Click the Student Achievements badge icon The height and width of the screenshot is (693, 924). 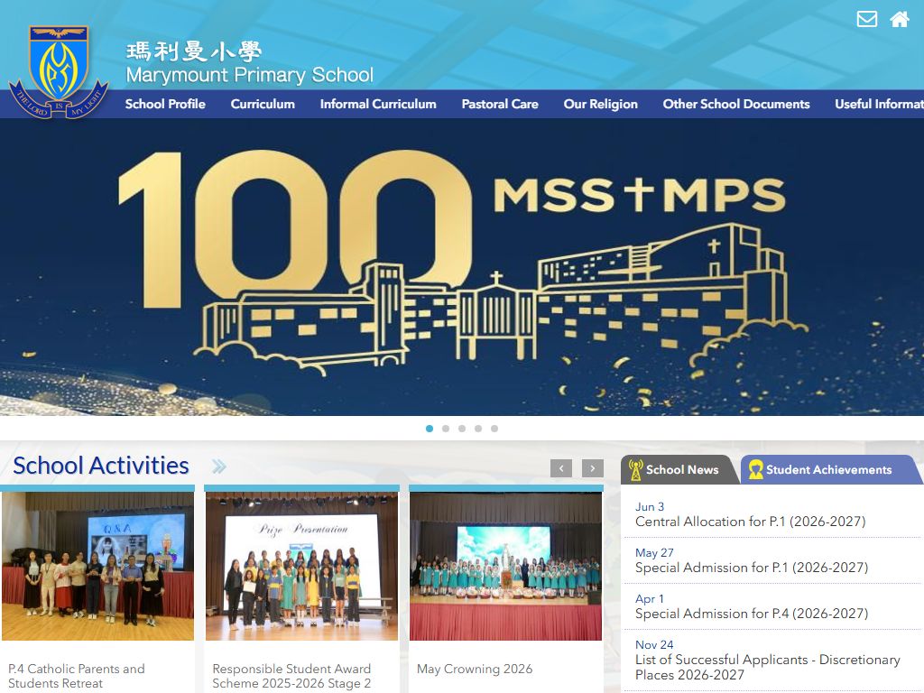point(755,469)
